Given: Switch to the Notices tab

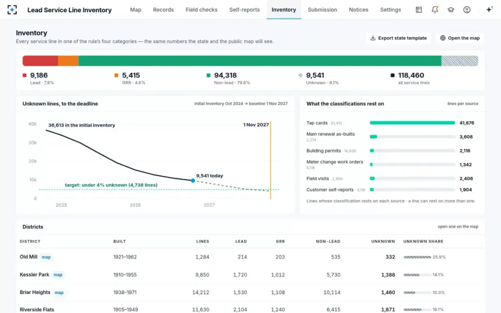Looking at the screenshot, I should (x=359, y=10).
